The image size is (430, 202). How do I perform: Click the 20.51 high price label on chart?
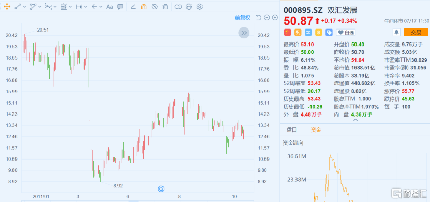(x=43, y=30)
